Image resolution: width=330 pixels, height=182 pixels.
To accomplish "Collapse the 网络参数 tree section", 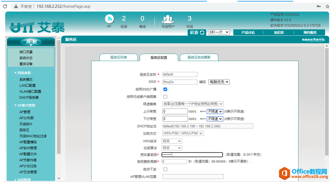I will [x=16, y=73].
